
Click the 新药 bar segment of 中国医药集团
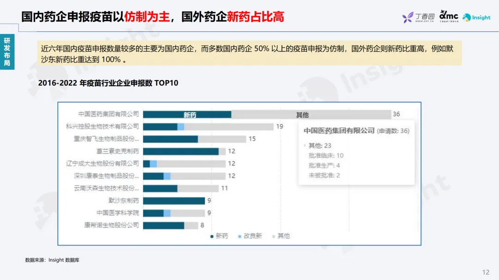[187, 115]
